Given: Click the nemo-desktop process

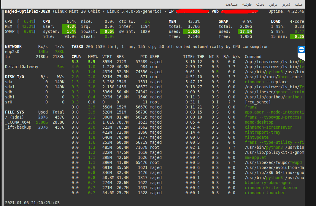Looking at the screenshot, I should click(259, 122).
